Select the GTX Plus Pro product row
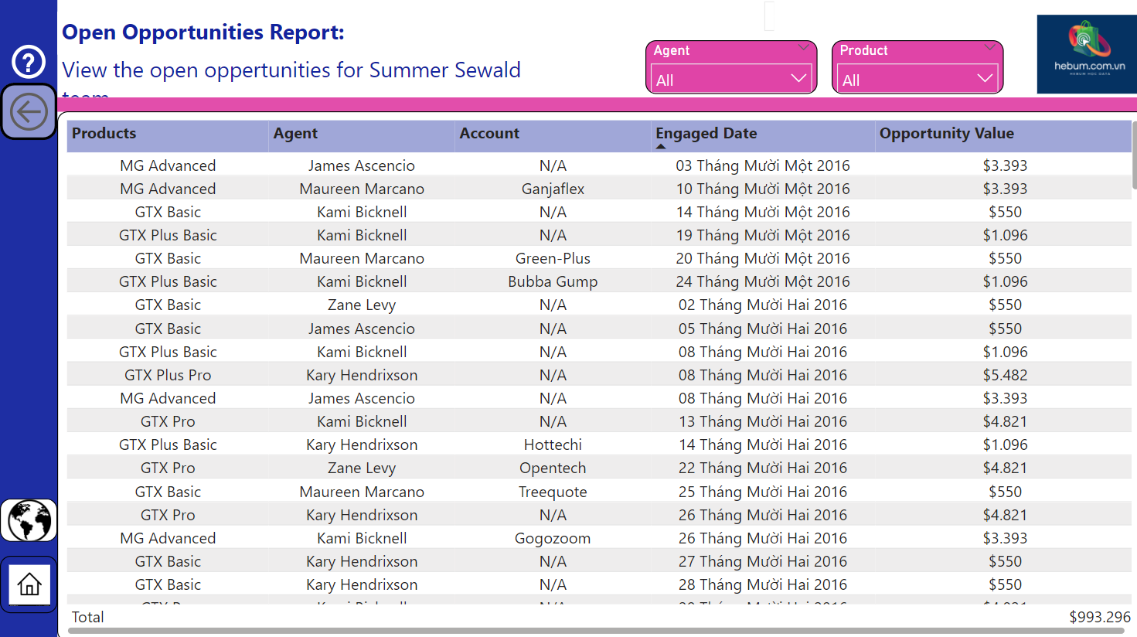This screenshot has width=1137, height=637. click(x=168, y=376)
